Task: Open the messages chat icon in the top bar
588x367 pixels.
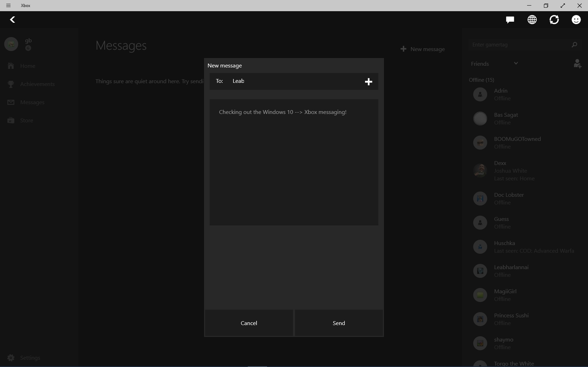Action: [510, 20]
